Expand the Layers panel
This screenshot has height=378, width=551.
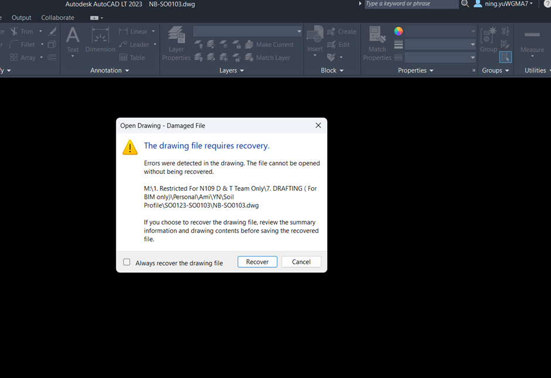(232, 70)
